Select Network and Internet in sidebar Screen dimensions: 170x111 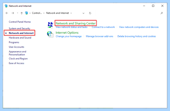click(21, 33)
